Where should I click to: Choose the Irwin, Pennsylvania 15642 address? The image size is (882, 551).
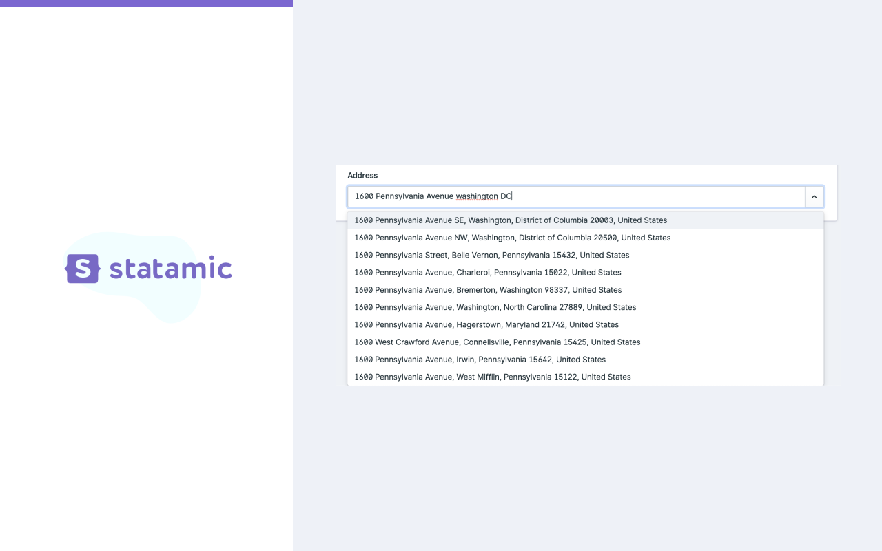click(x=586, y=360)
